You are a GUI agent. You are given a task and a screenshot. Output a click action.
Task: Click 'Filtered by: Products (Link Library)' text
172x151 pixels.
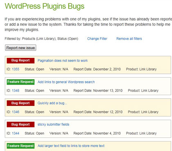coord(30,39)
